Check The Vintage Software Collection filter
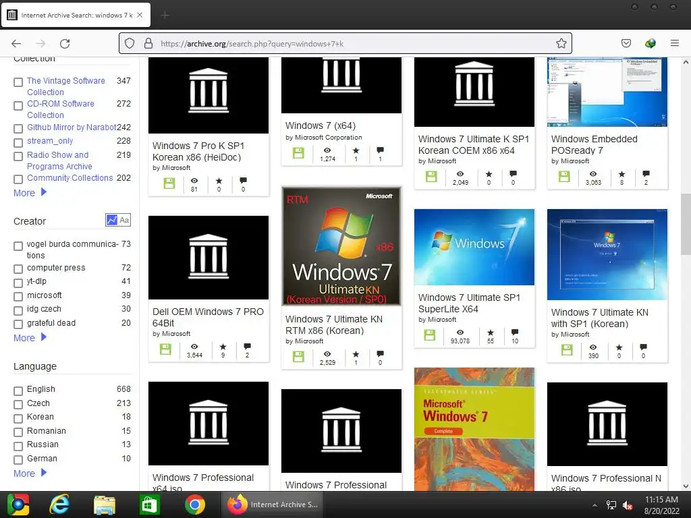This screenshot has height=518, width=691. pos(18,82)
